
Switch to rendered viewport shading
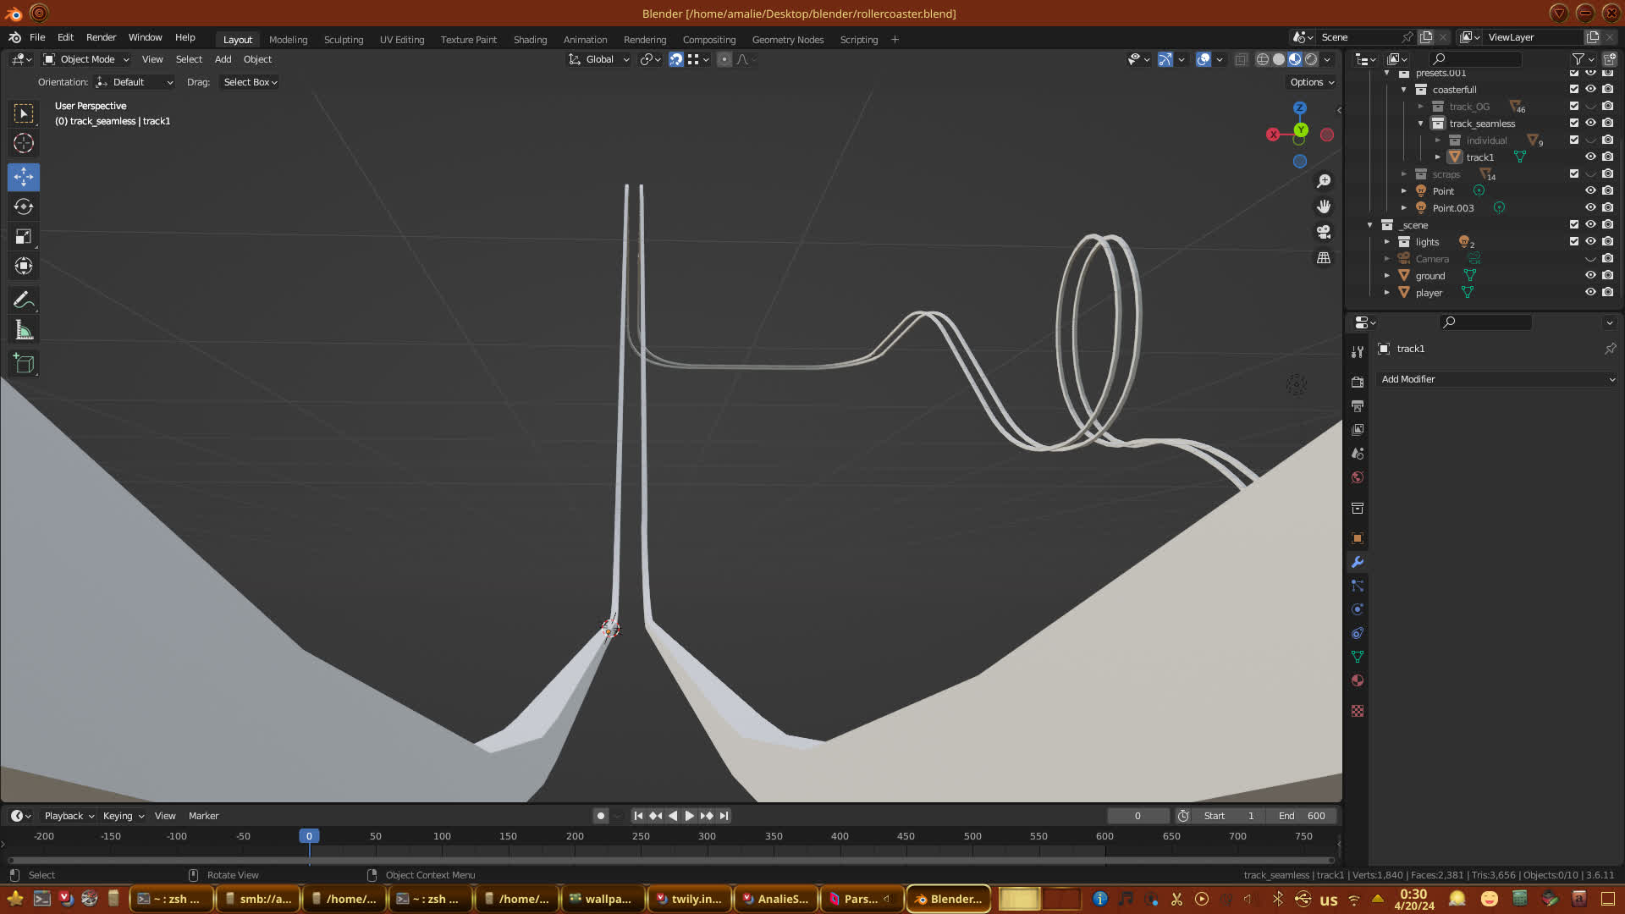coord(1311,59)
